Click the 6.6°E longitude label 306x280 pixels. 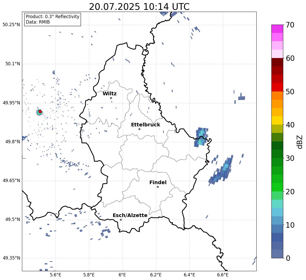point(223,275)
